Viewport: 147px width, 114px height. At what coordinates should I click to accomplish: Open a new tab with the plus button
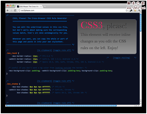pyautogui.click(x=45, y=6)
